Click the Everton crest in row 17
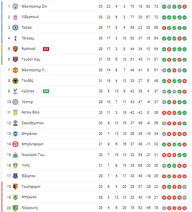This screenshot has height=212, width=192. [x=15, y=176]
